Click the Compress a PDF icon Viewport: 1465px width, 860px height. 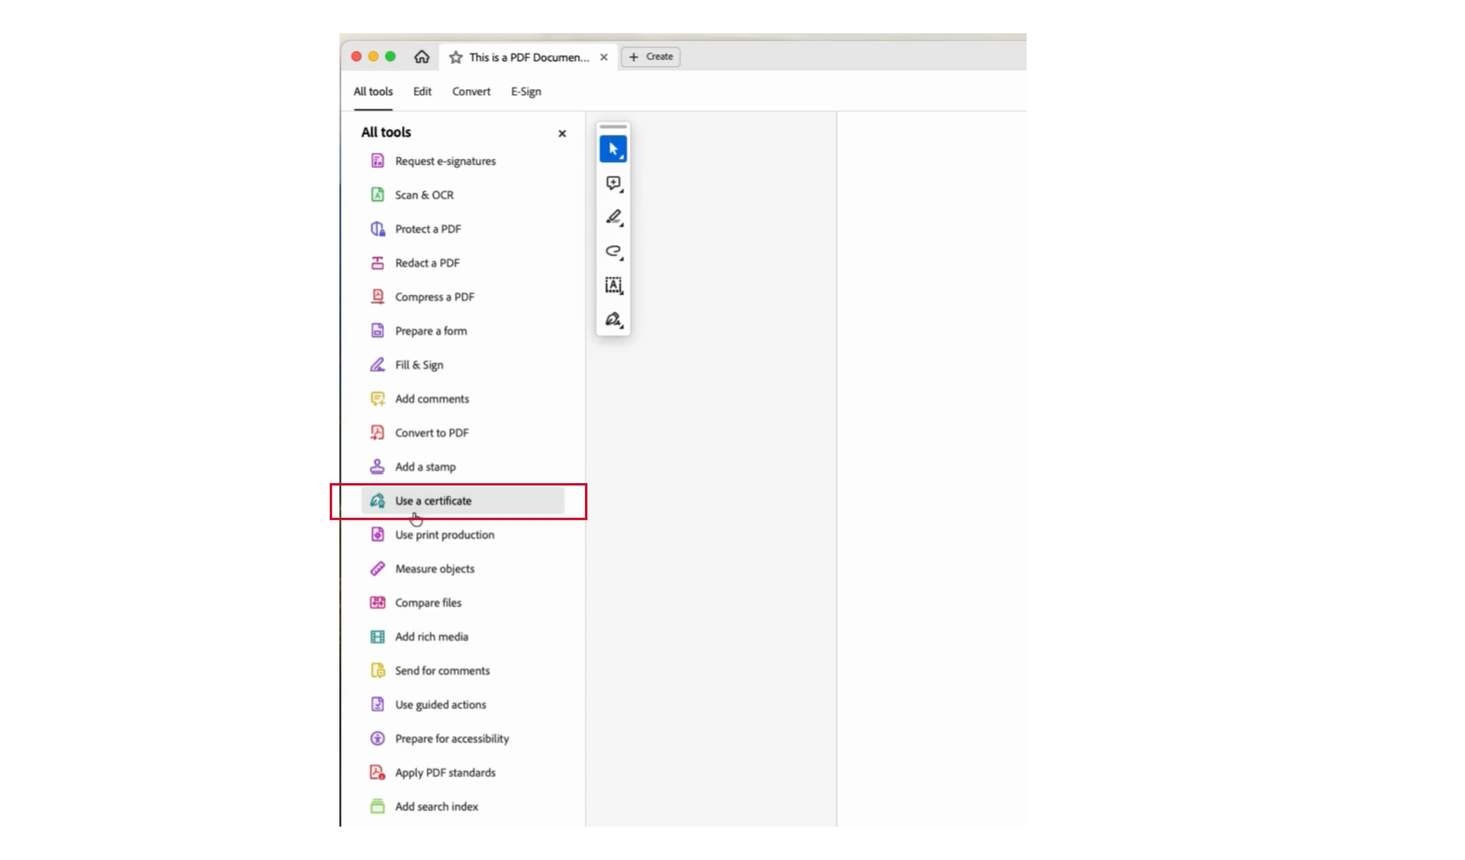pos(377,297)
